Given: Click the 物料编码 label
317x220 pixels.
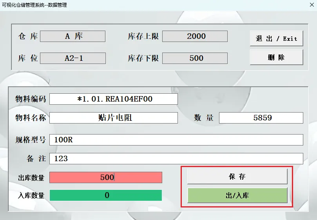Looking at the screenshot, I should (x=31, y=99).
